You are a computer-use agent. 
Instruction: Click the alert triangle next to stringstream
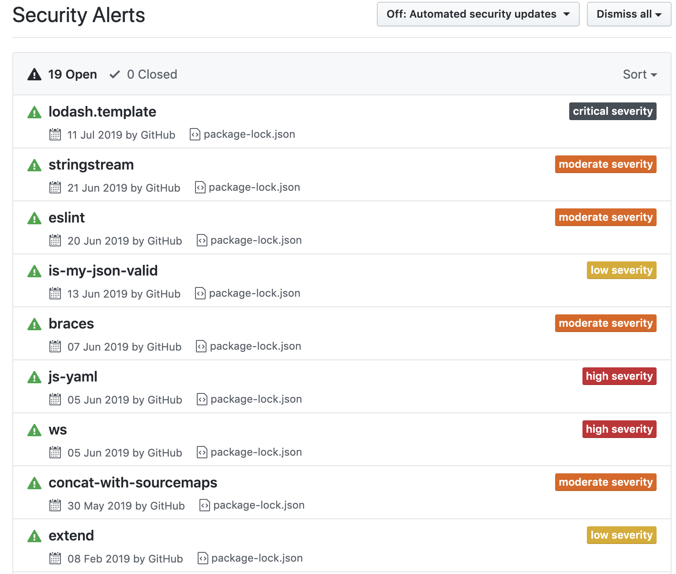tap(34, 166)
